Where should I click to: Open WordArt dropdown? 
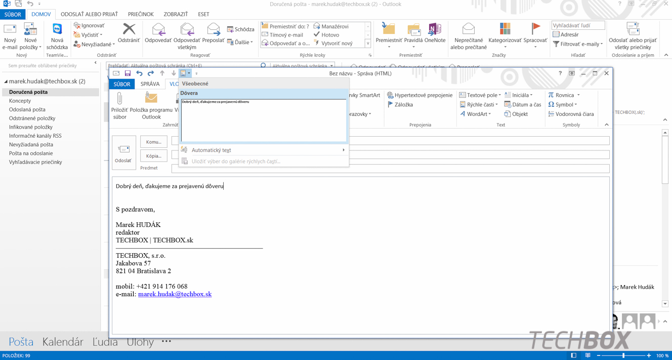tap(476, 114)
